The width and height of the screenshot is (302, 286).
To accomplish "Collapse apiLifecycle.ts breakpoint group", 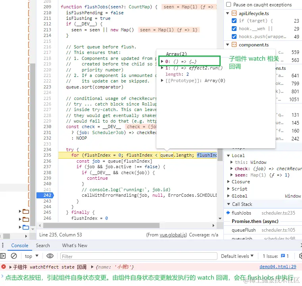I will click(228, 13).
